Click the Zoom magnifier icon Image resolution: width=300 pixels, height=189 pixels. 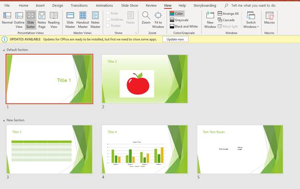pos(146,15)
